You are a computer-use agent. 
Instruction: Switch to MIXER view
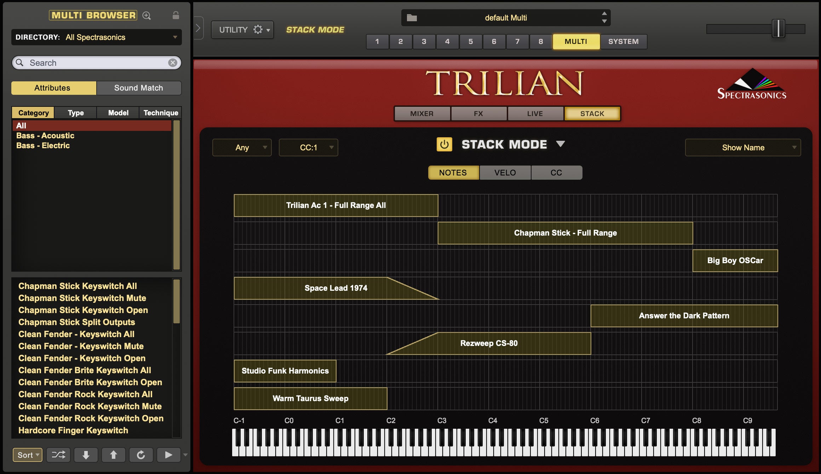(422, 114)
